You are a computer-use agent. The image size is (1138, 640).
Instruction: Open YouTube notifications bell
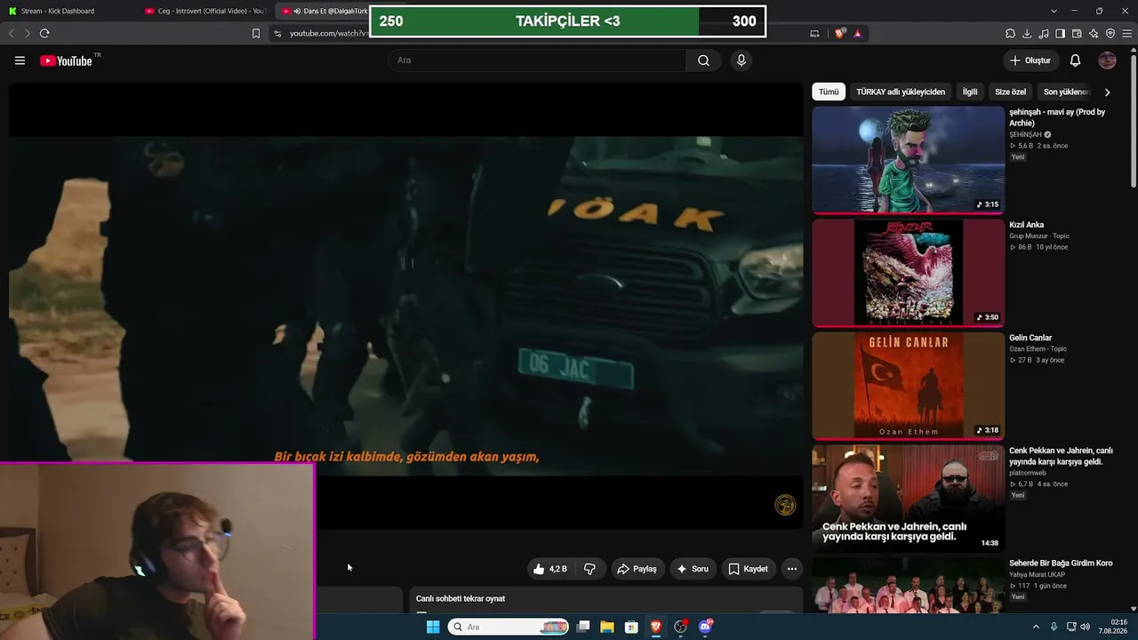(1075, 60)
